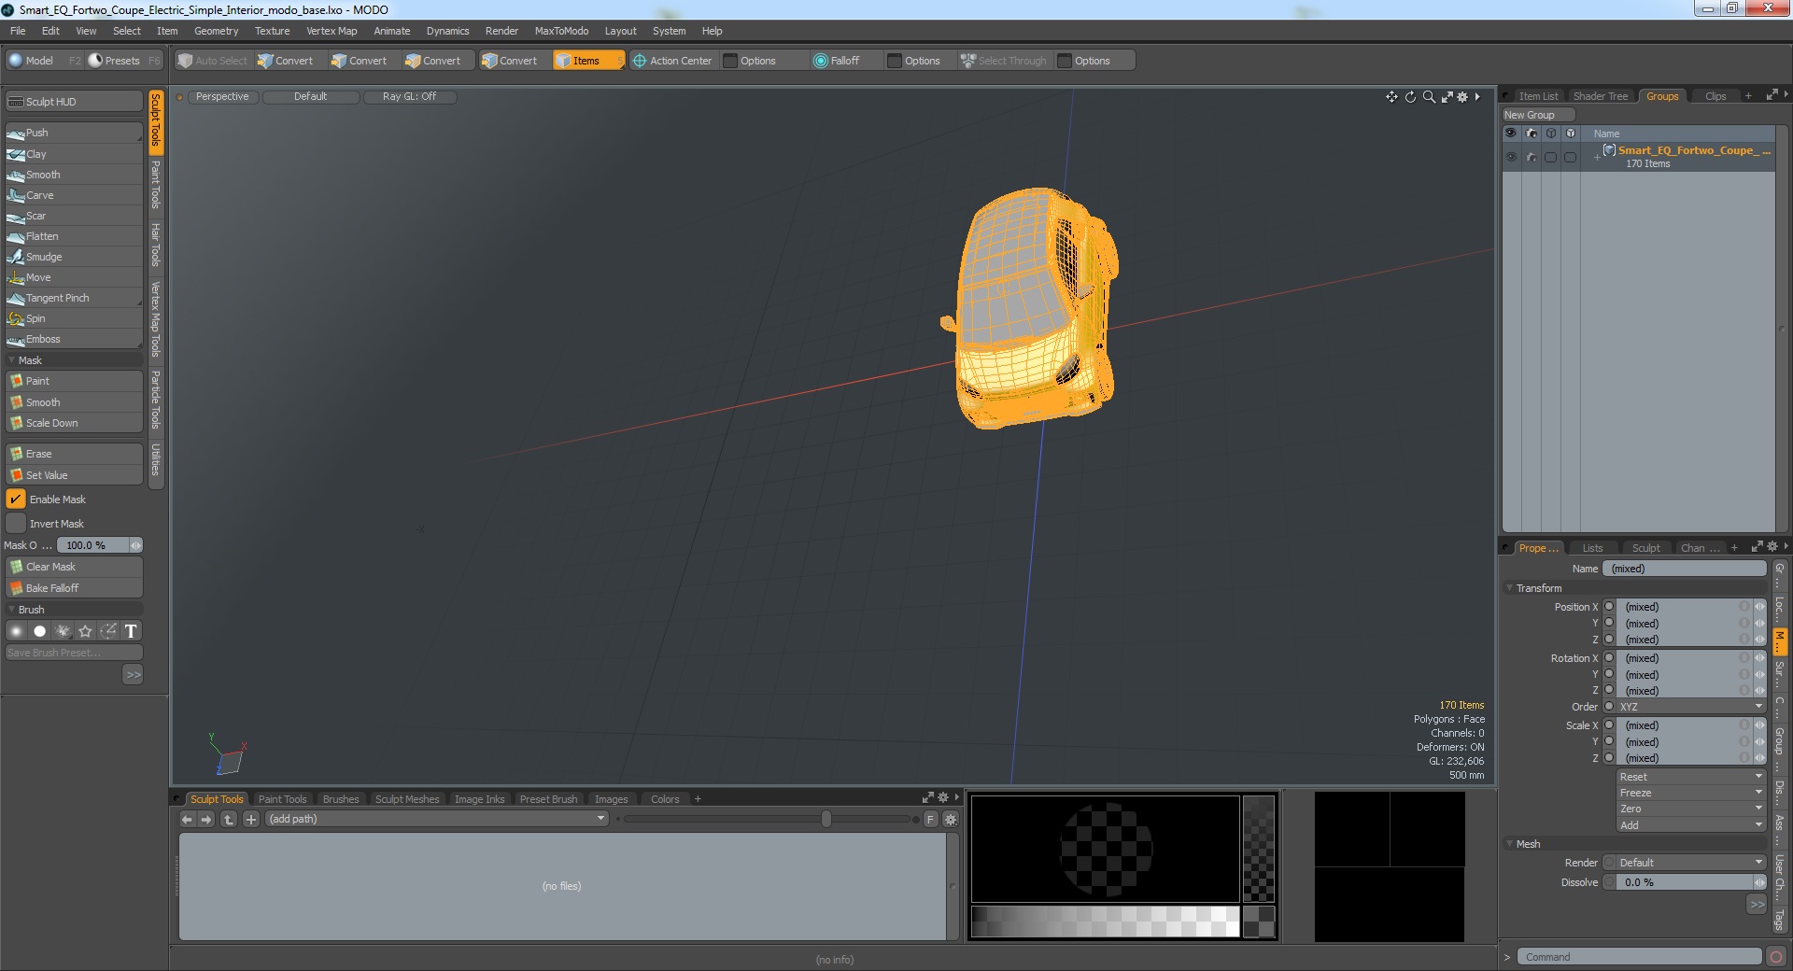Open the Reset transform dropdown

point(1691,777)
